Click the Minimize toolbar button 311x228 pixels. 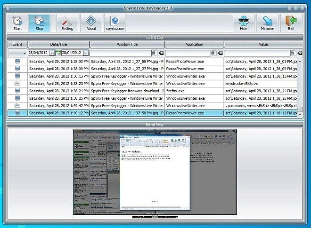(267, 23)
